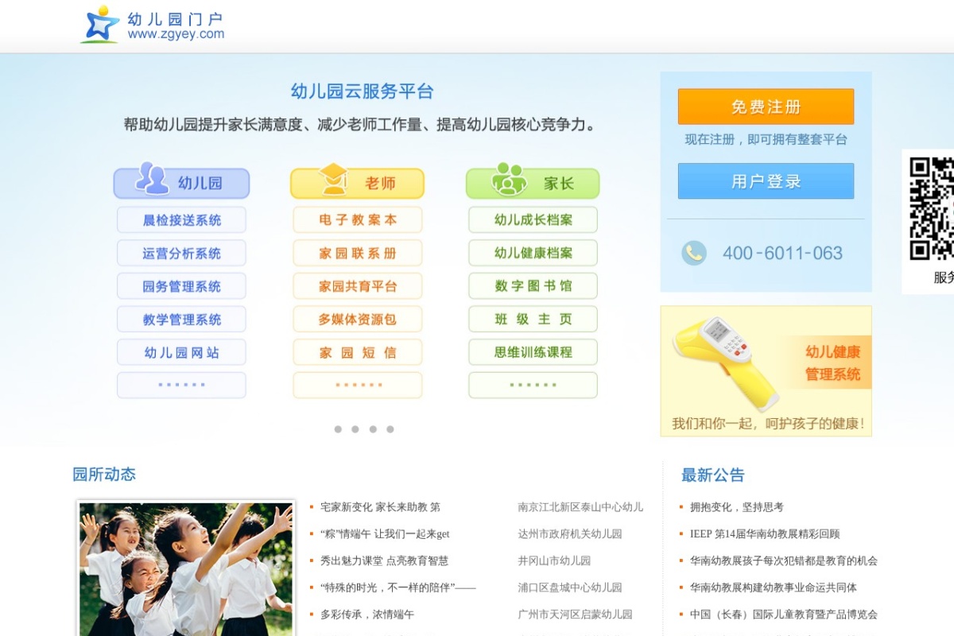Open 幼儿成长档案

pos(533,220)
